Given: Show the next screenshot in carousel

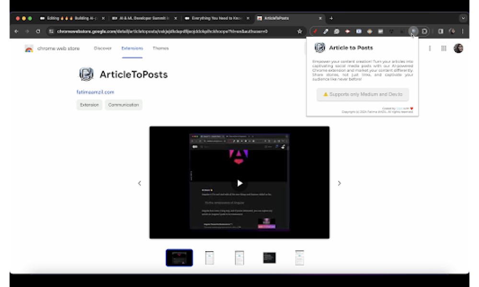Looking at the screenshot, I should coord(340,183).
